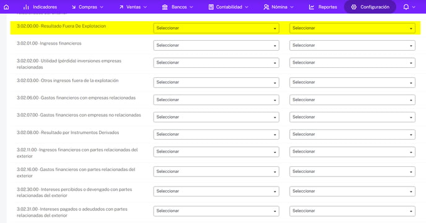Screen dimensions: 426x223
Task: Click the Contabilidad calculator icon
Action: [211, 7]
